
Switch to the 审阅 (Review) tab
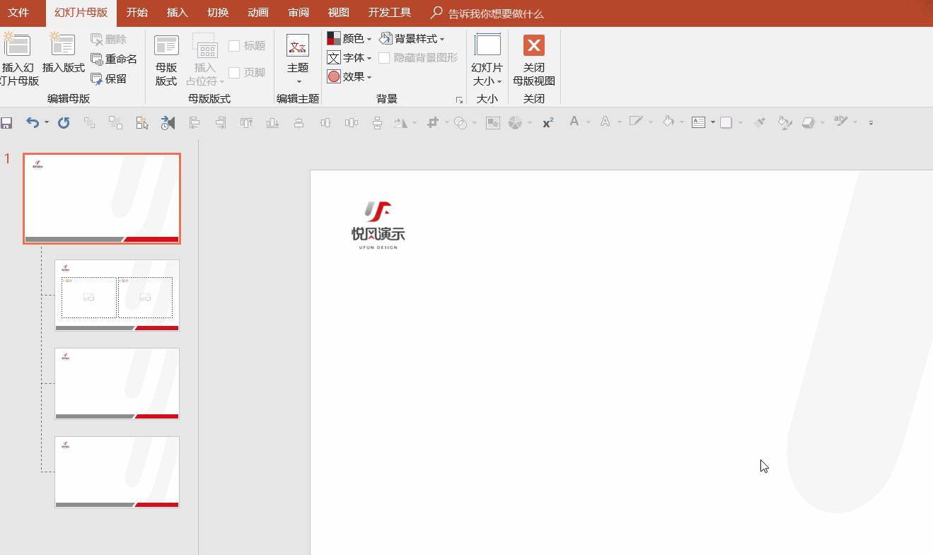coord(299,13)
